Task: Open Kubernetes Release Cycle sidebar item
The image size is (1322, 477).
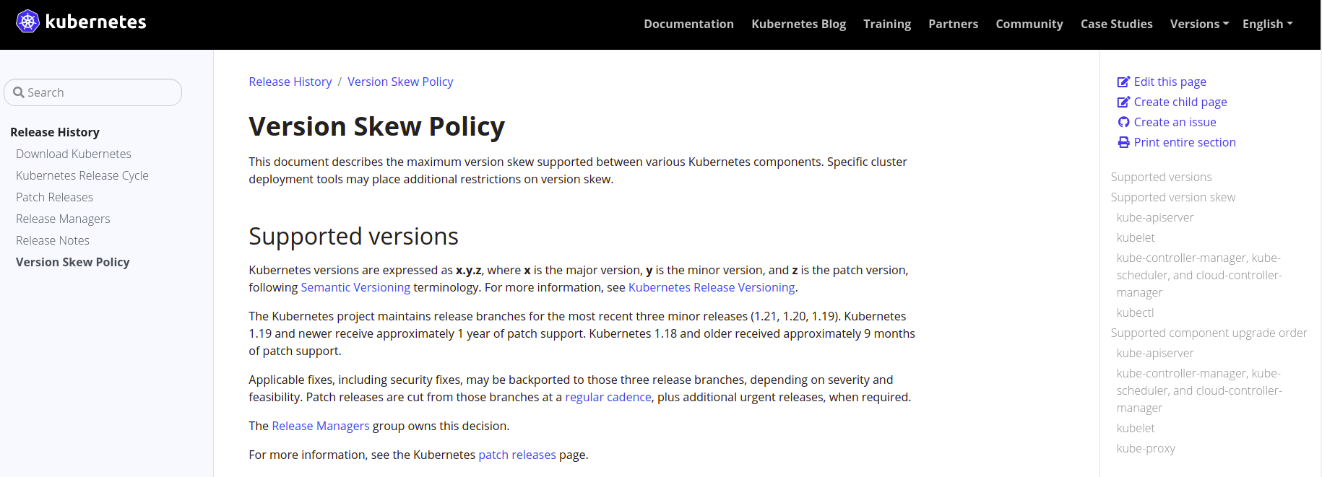Action: tap(82, 175)
